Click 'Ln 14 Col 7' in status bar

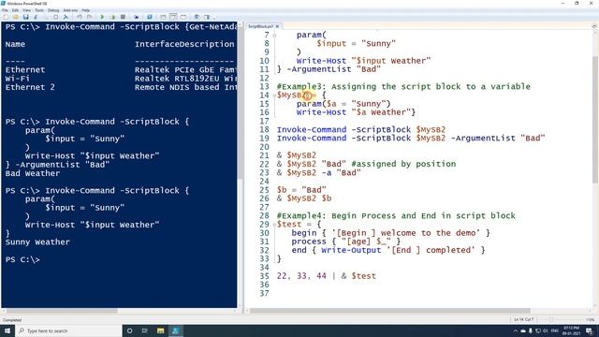[524, 319]
